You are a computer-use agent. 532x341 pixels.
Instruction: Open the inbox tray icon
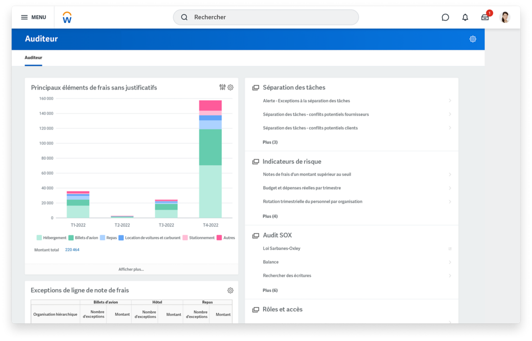click(x=485, y=17)
